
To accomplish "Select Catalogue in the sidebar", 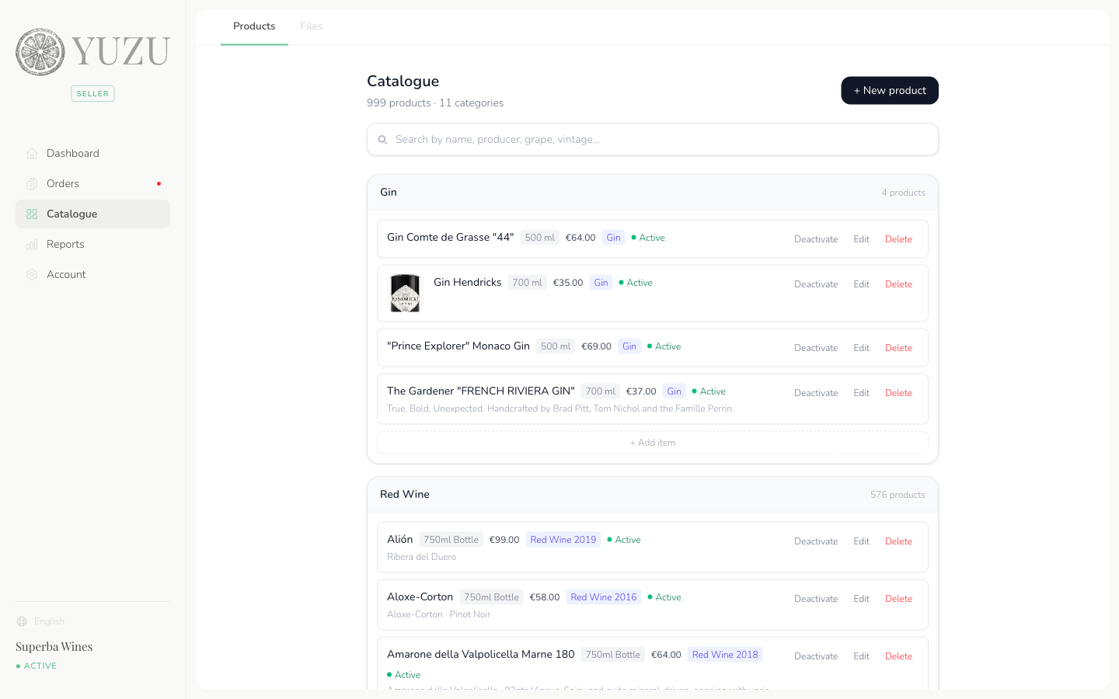I will coord(92,214).
